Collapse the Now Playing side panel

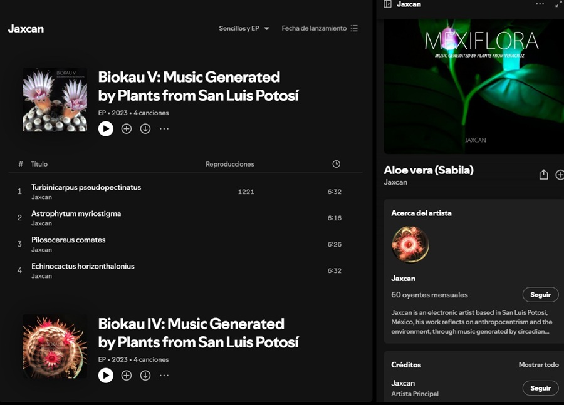[x=387, y=4]
